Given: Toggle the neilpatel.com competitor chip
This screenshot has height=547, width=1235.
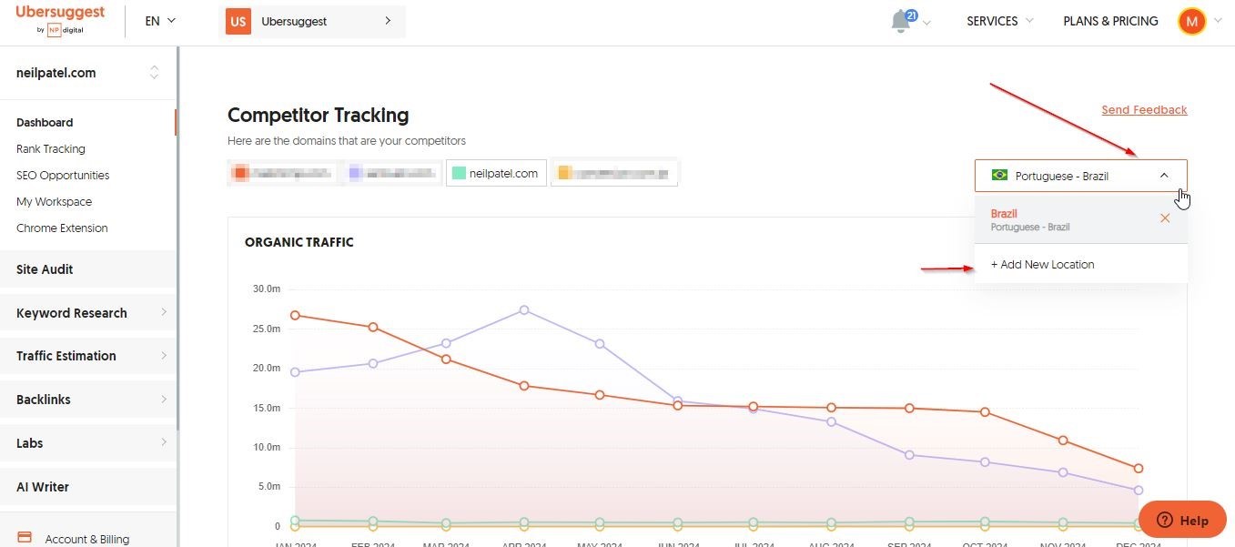Looking at the screenshot, I should (496, 173).
